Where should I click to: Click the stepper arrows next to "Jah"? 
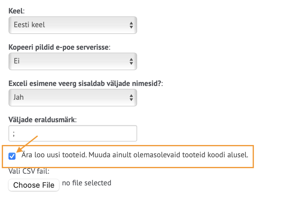tap(132, 97)
